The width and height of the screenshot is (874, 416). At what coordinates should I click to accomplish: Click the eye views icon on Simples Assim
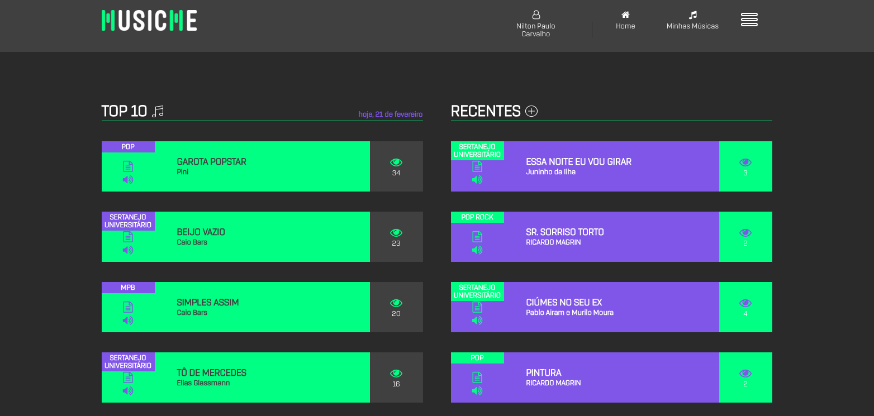[396, 303]
